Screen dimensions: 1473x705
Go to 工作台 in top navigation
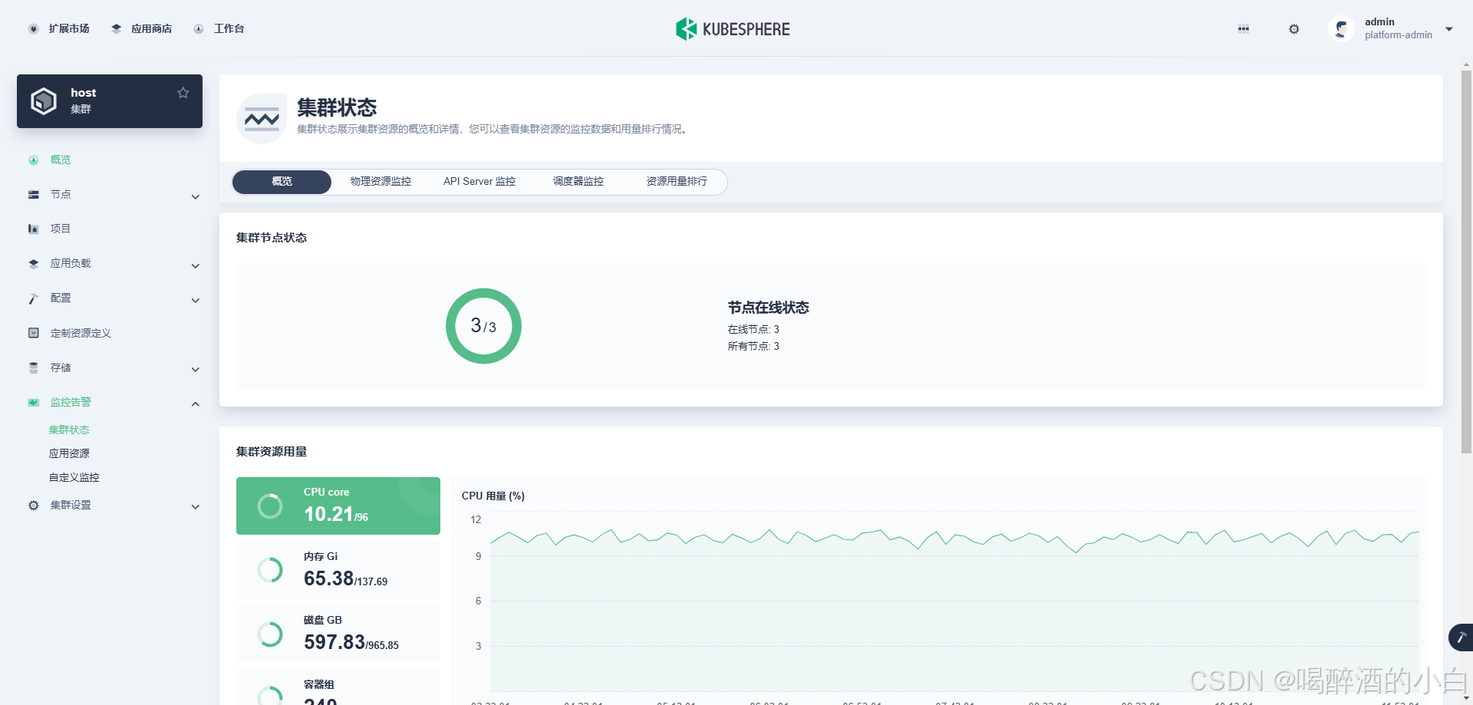pos(229,29)
